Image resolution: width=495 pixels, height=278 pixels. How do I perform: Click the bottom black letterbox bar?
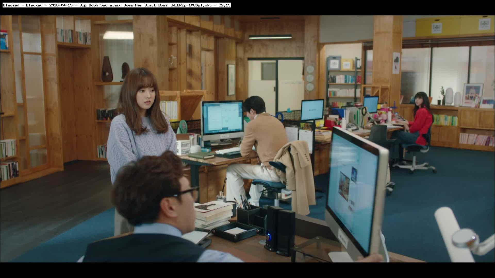coord(247,270)
